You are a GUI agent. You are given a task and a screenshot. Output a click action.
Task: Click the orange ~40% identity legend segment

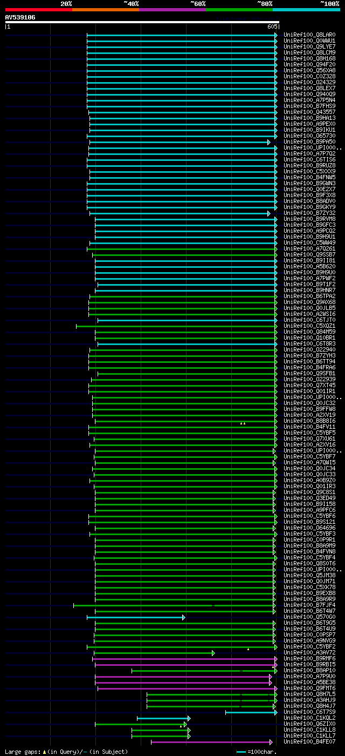point(106,9)
